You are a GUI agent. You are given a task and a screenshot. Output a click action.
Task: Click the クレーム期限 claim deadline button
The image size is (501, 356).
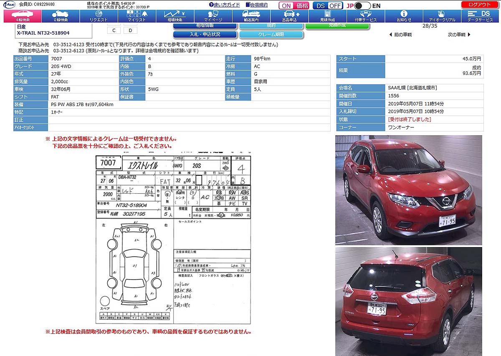click(271, 34)
